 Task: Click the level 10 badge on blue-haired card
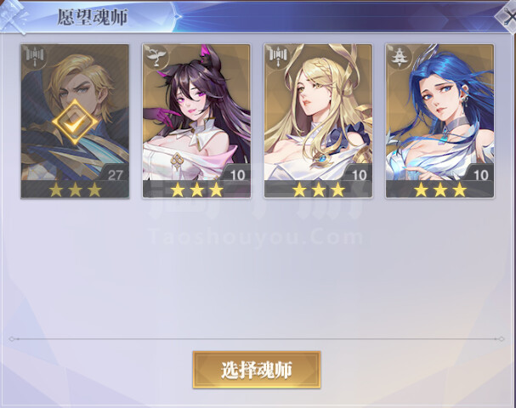pos(481,174)
